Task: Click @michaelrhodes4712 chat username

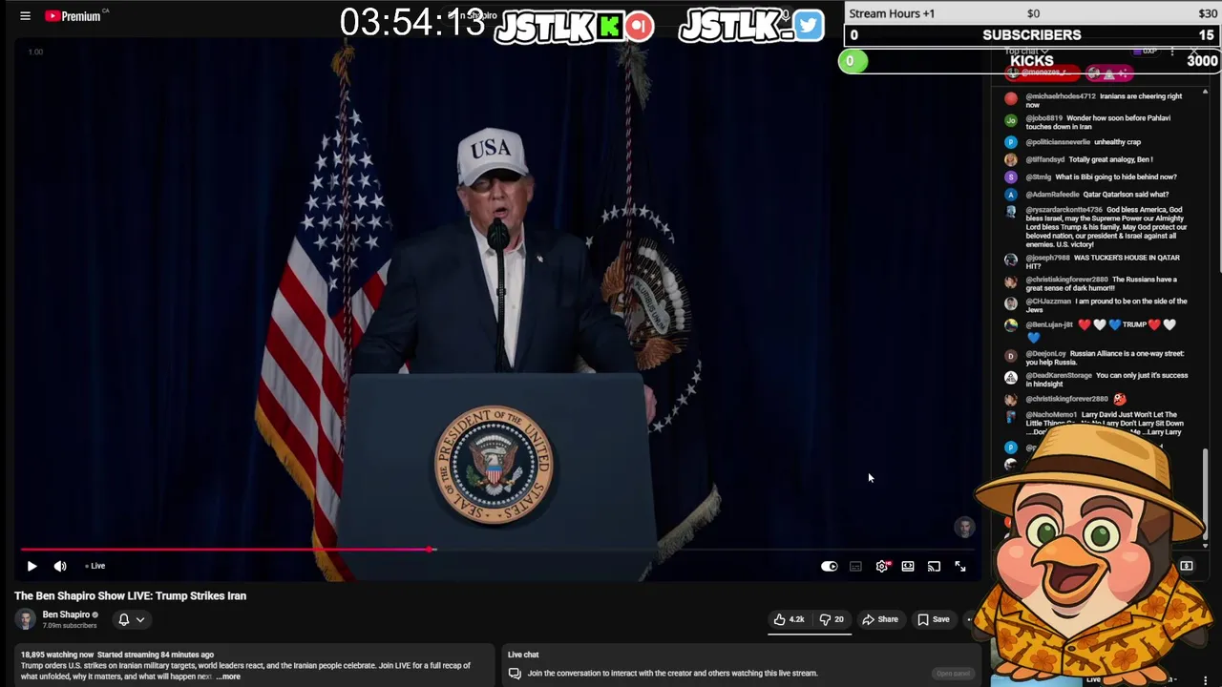Action: click(1061, 96)
